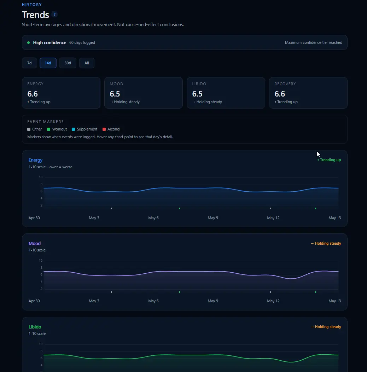Open the Libido summary card
367x372 pixels.
pyautogui.click(x=226, y=93)
